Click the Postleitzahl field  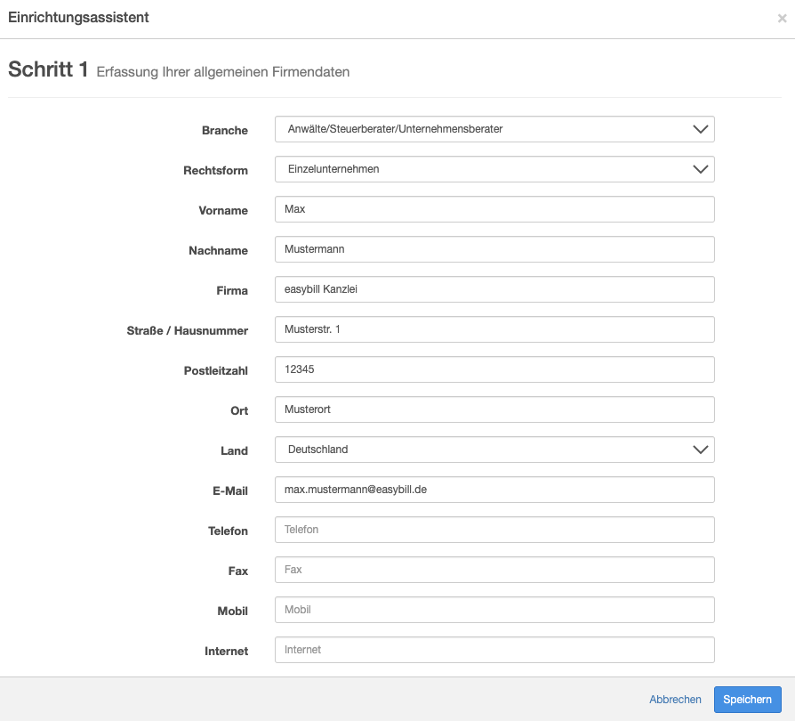[x=494, y=369]
